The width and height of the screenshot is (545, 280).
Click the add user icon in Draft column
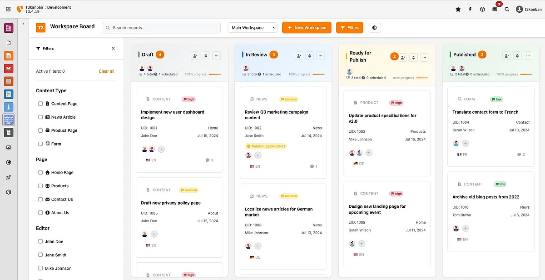pos(195,56)
